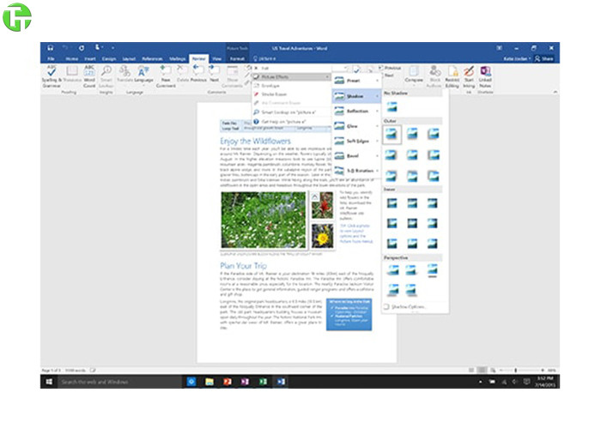Switch to Read Mode view in the status bar
The width and height of the screenshot is (601, 429).
(x=471, y=370)
